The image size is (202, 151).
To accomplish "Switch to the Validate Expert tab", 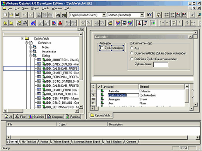I will click(x=61, y=142).
